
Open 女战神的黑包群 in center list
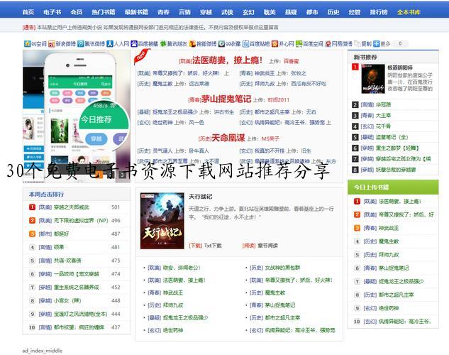[x=282, y=268]
